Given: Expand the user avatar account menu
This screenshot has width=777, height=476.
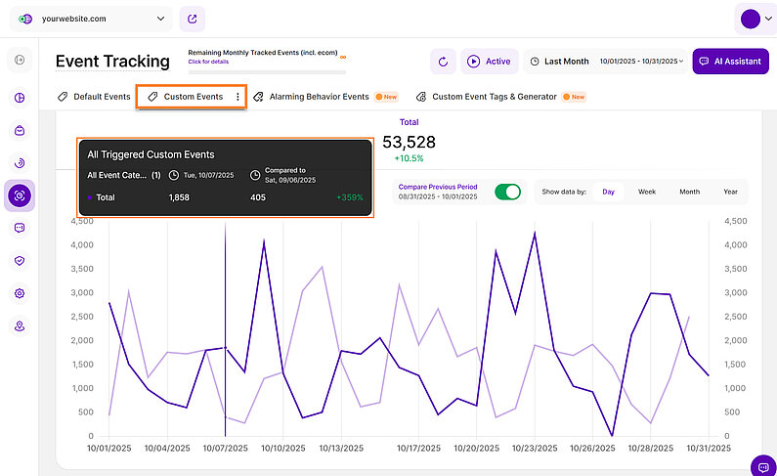Looking at the screenshot, I should click(757, 19).
